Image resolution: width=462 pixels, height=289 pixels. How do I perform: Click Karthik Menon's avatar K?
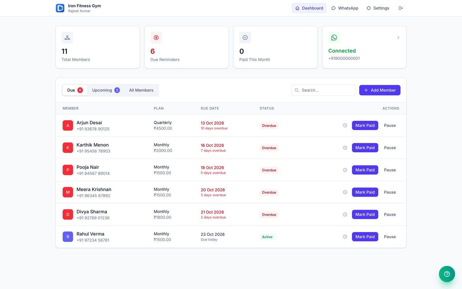click(x=68, y=148)
